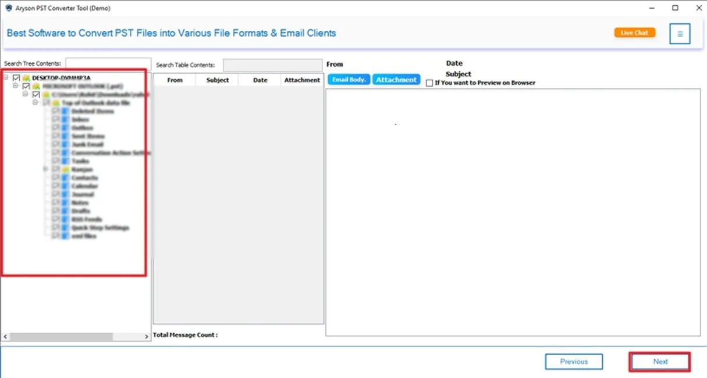Click the Outbox folder icon
The image size is (707, 378).
tap(65, 127)
